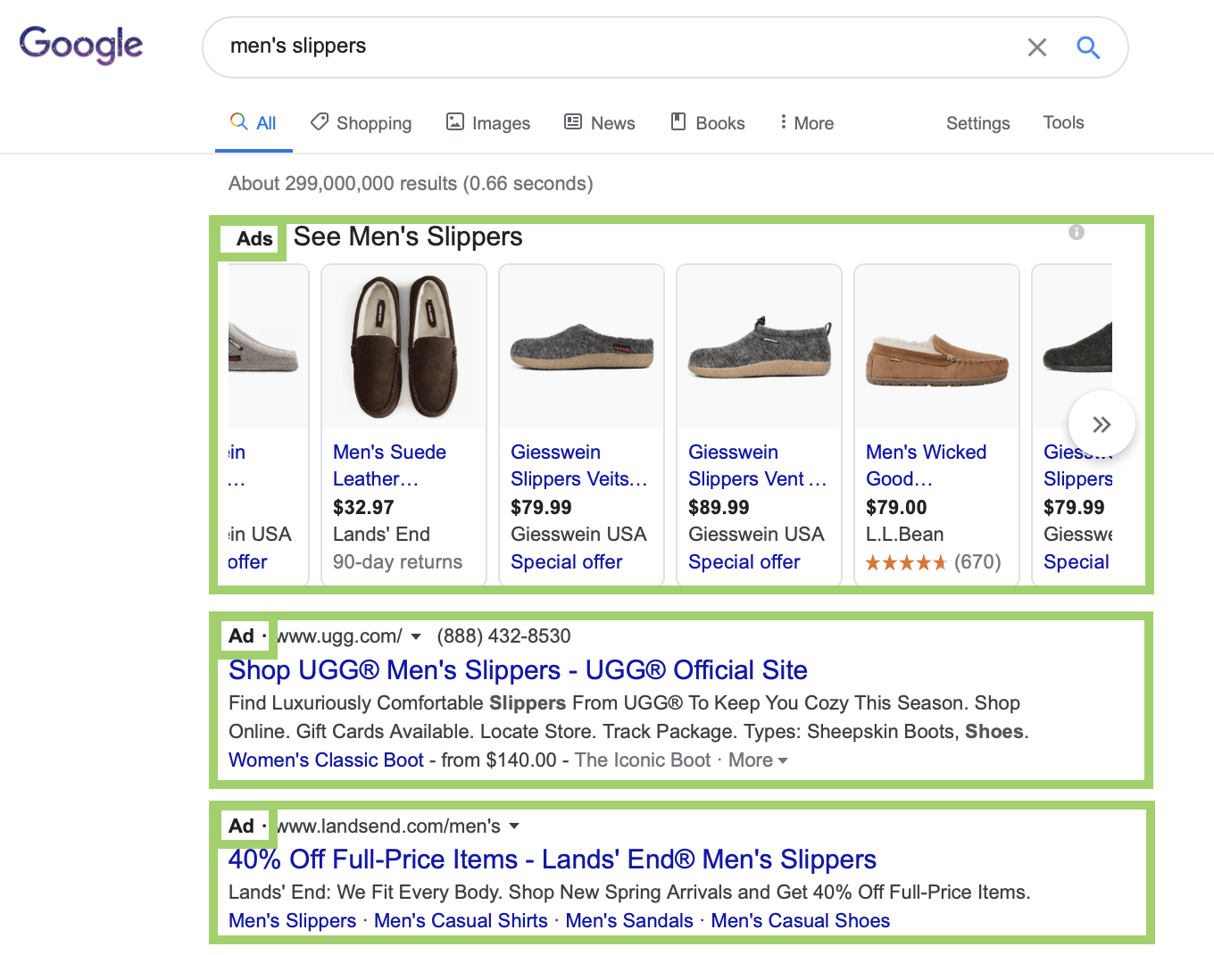Expand the More search options menu

[x=806, y=123]
